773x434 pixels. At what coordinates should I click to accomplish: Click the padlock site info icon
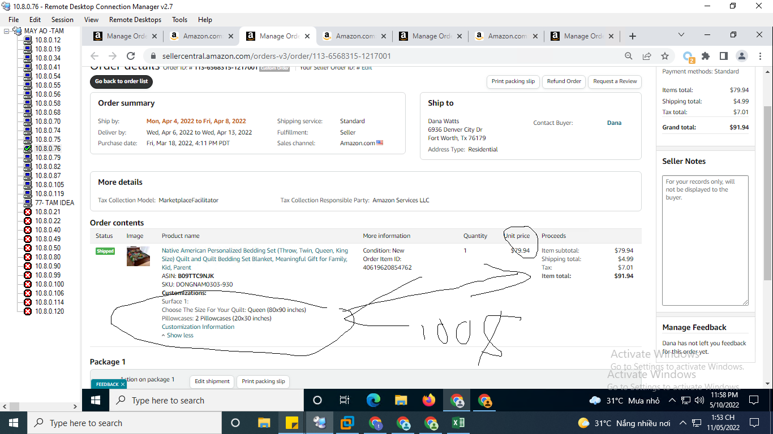point(153,56)
